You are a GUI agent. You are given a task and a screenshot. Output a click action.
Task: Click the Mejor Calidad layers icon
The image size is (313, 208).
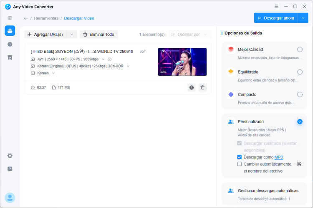[231, 50]
